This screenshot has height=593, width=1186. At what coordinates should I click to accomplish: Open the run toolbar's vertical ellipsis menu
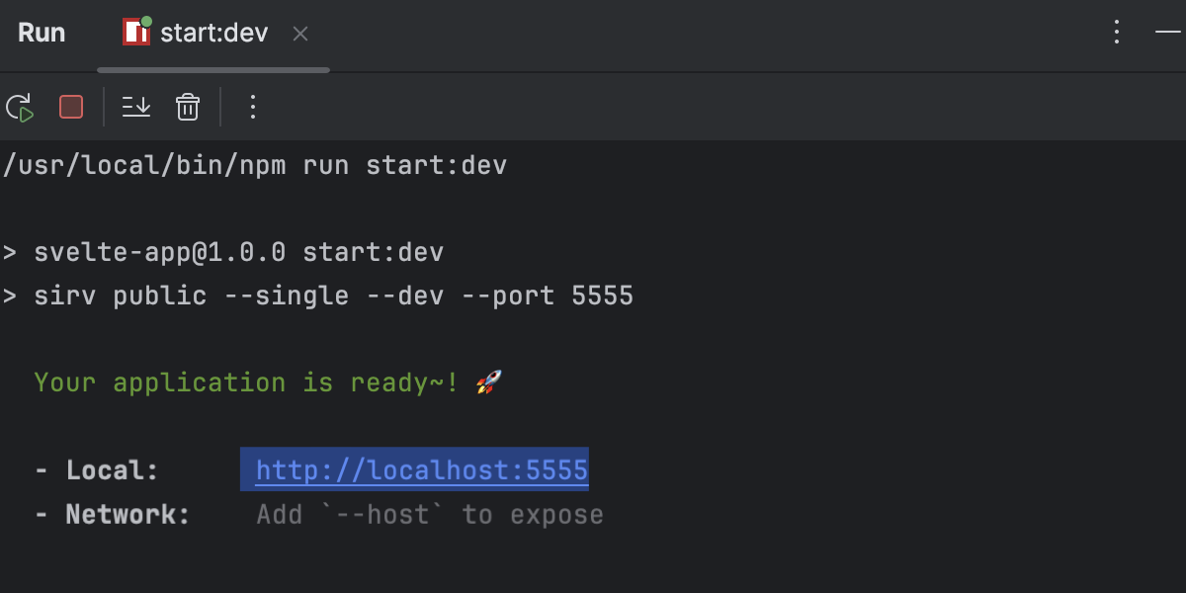[x=252, y=107]
